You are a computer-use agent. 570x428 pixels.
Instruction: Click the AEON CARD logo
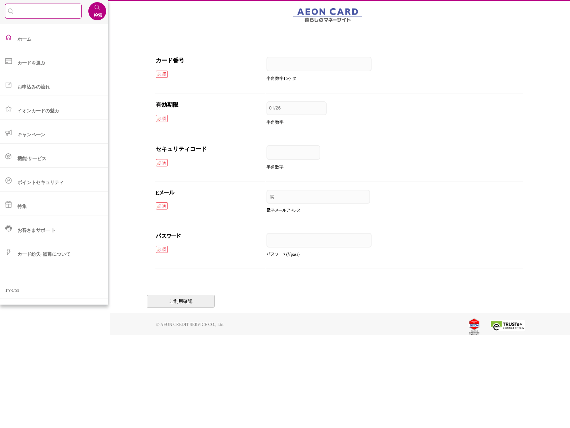(327, 15)
